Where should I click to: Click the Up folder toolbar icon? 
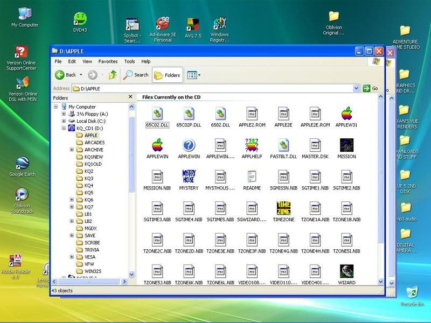113,75
